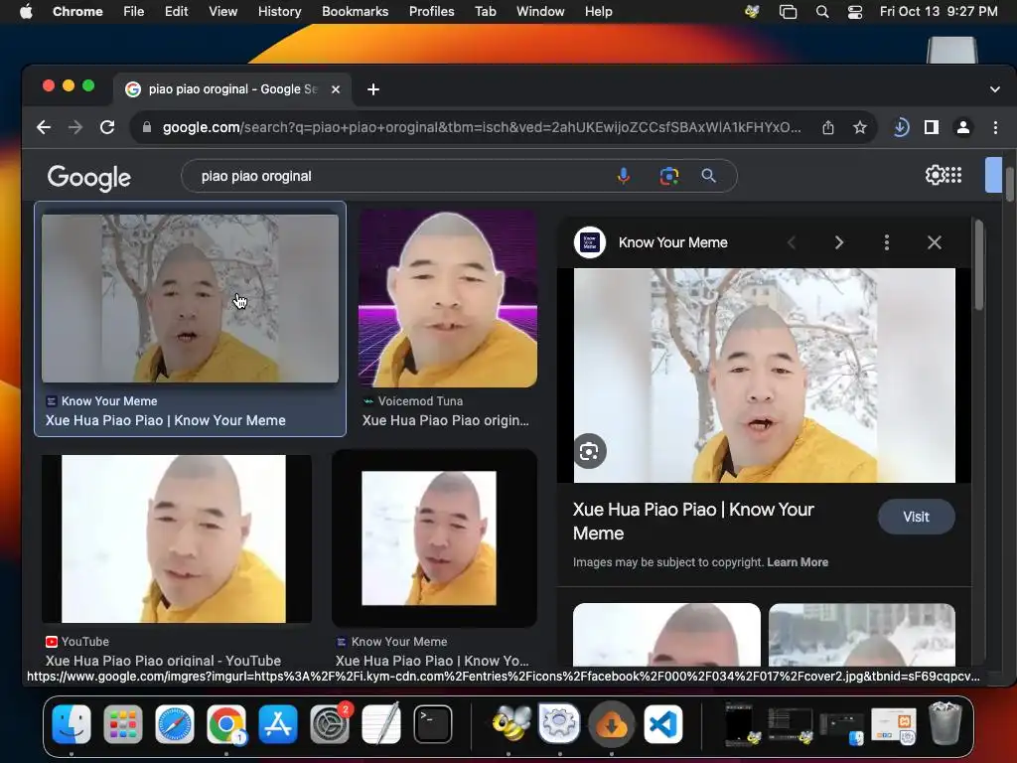The height and width of the screenshot is (763, 1017).
Task: Open three-dot options in image preview panel
Action: 887,242
